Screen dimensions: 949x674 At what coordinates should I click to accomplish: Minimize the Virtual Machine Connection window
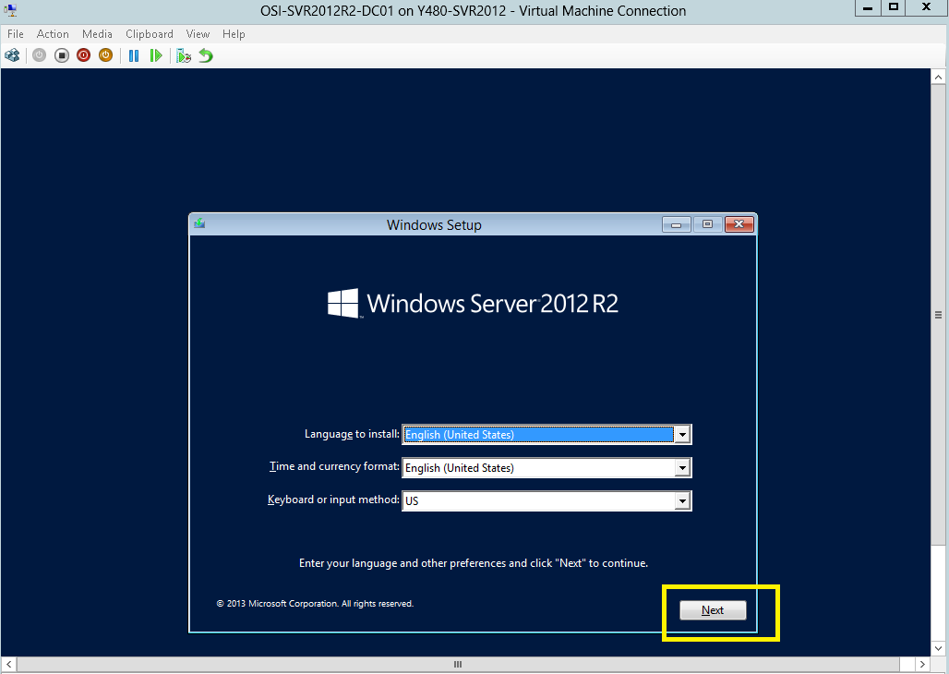868,8
